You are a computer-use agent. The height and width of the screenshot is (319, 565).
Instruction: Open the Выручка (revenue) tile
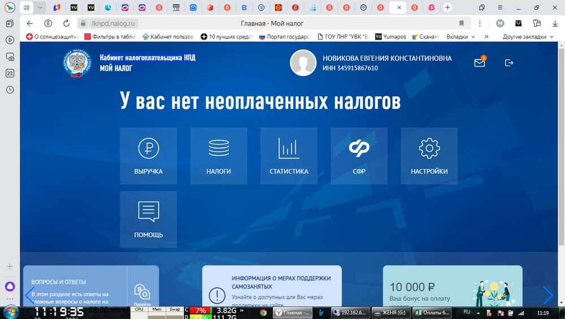[149, 156]
